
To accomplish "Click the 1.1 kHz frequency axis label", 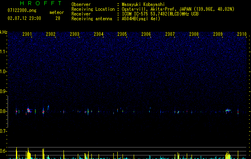I will (3, 52).
